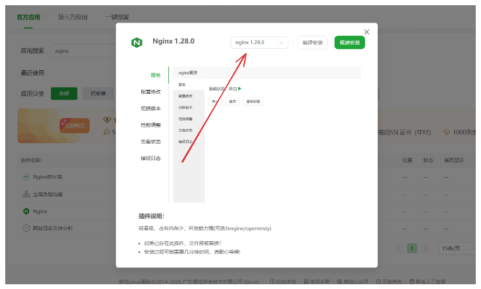Open the nginx 1.28.0 version dropdown
The image size is (481, 289).
259,42
